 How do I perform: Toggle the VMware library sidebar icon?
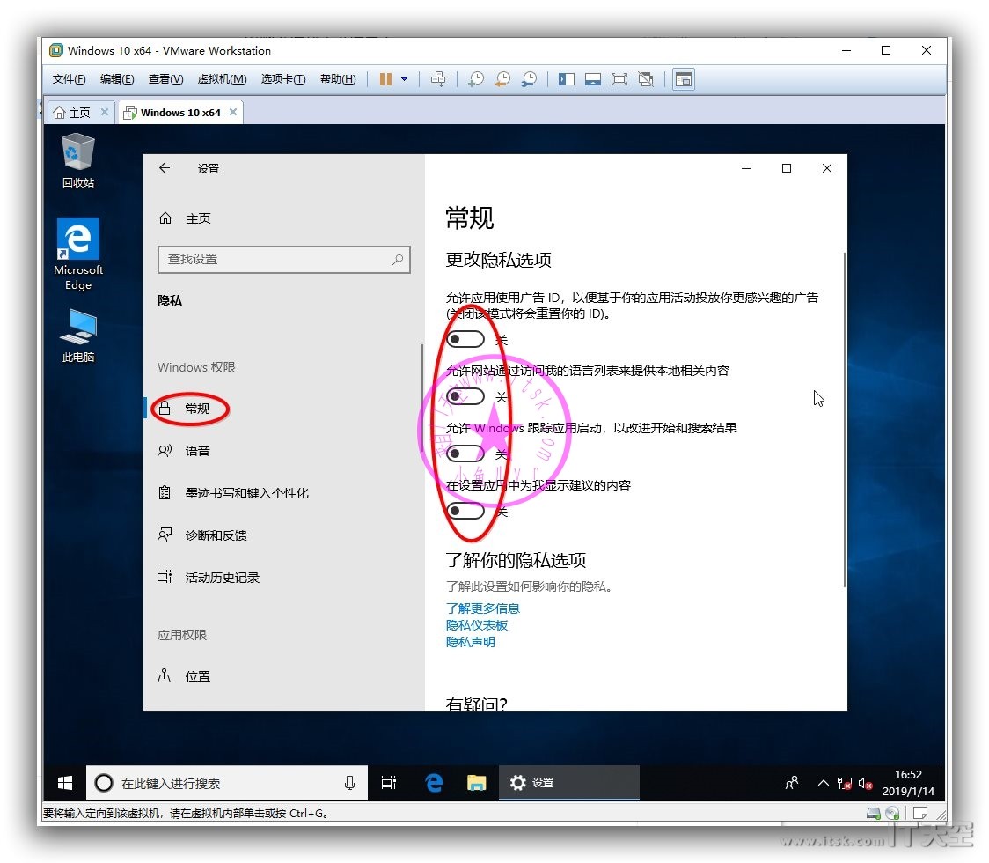(x=567, y=79)
